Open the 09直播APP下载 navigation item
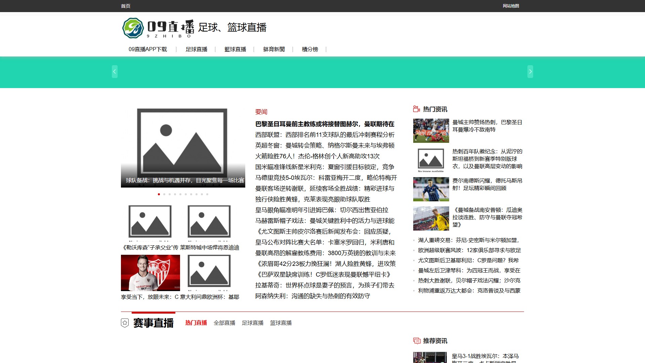The height and width of the screenshot is (363, 645). click(148, 49)
